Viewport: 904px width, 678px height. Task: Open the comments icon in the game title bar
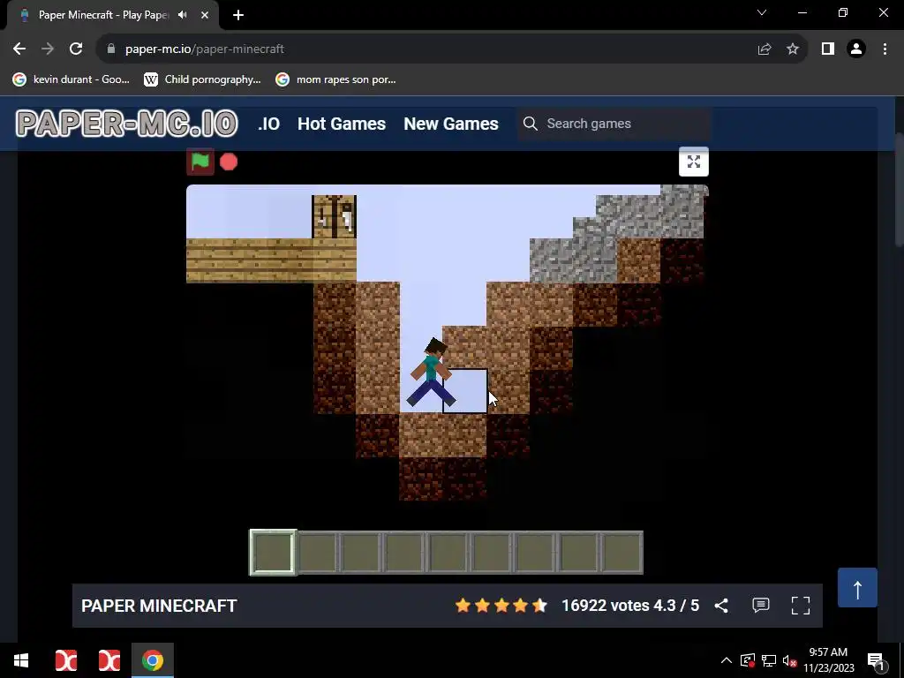(760, 606)
